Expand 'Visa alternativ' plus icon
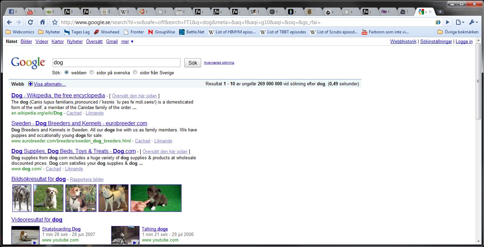This screenshot has height=247, width=484. click(30, 84)
